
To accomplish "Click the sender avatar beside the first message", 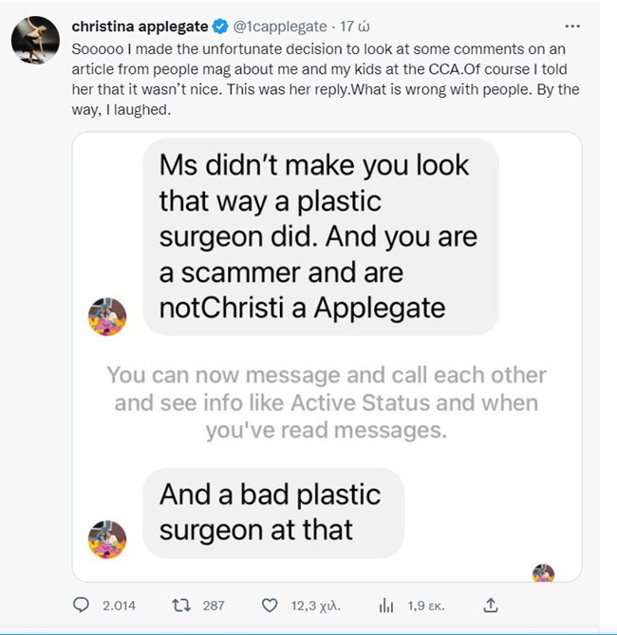I will coord(107,316).
